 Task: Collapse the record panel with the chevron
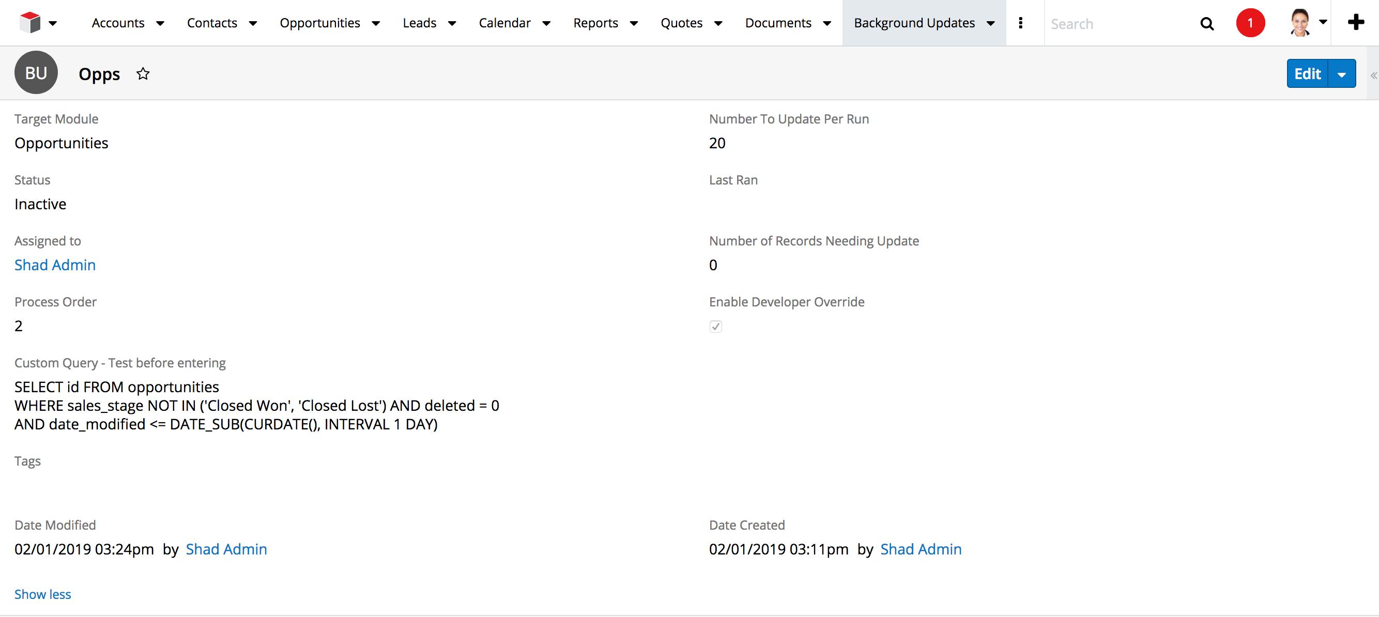1372,75
